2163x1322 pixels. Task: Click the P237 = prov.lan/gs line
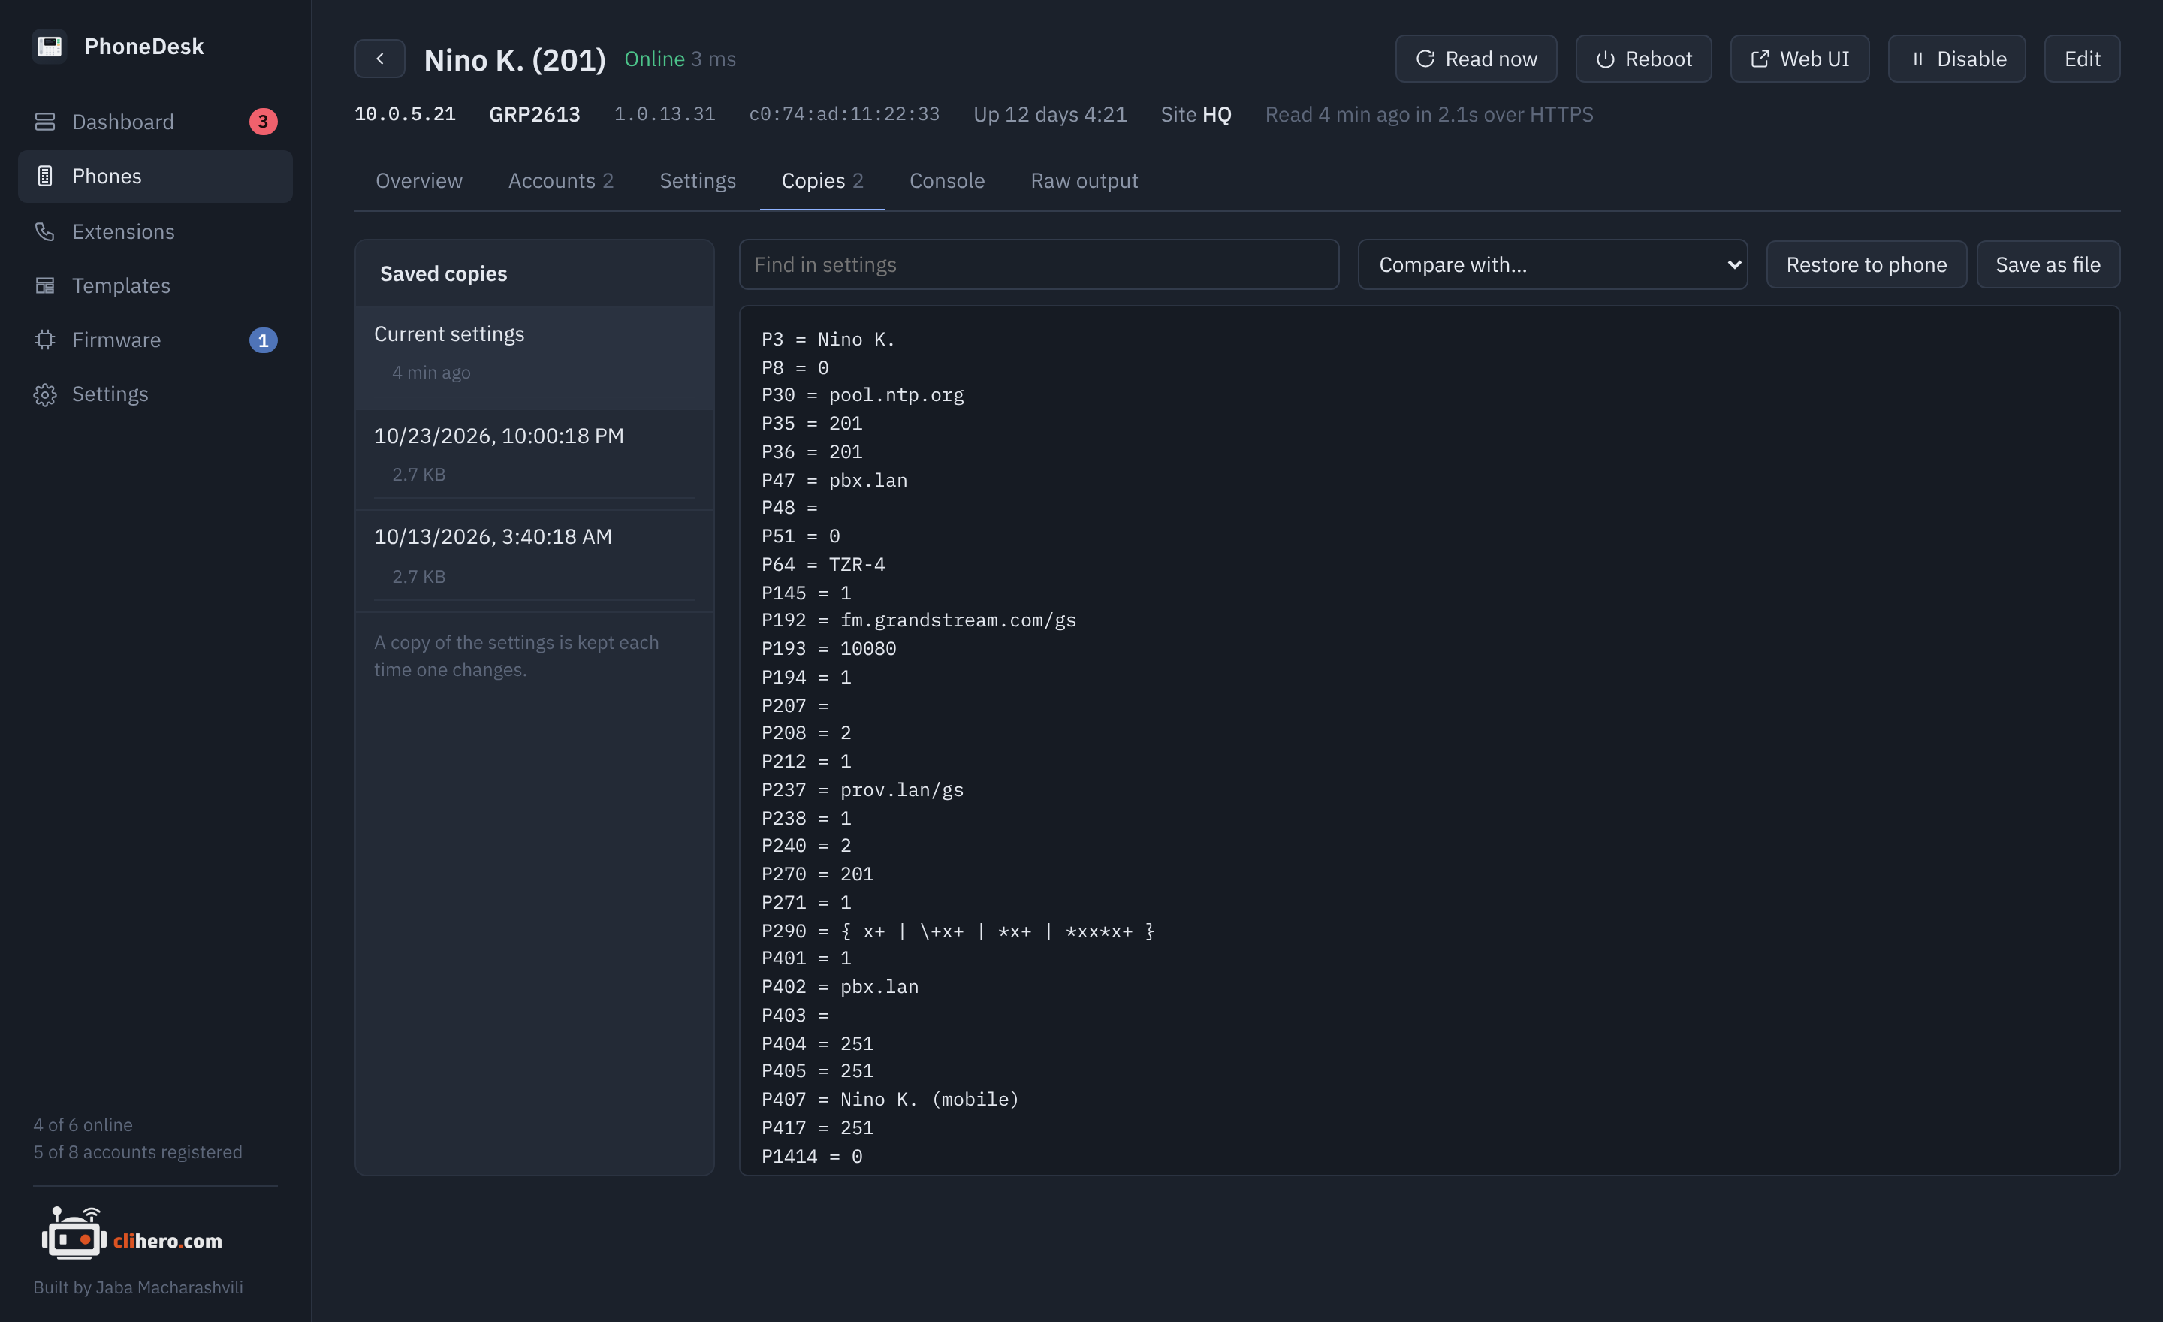(862, 790)
